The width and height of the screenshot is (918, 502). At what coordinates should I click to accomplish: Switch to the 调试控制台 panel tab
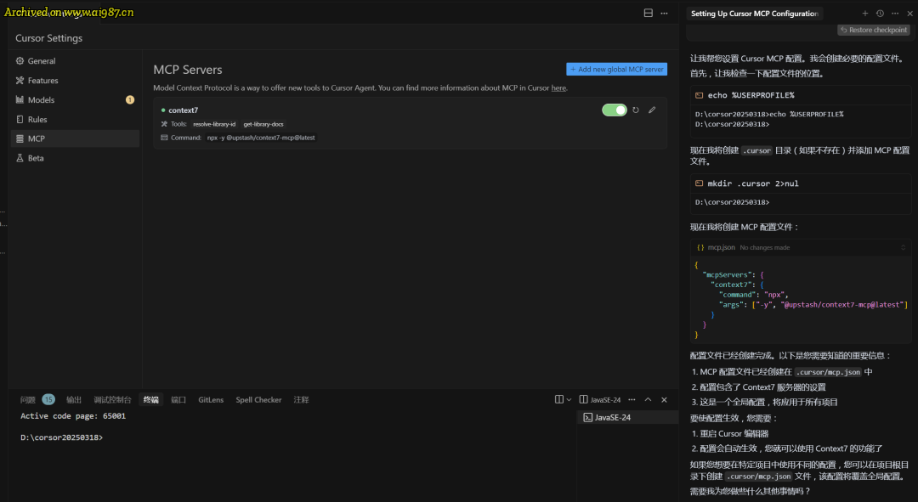[x=112, y=399]
